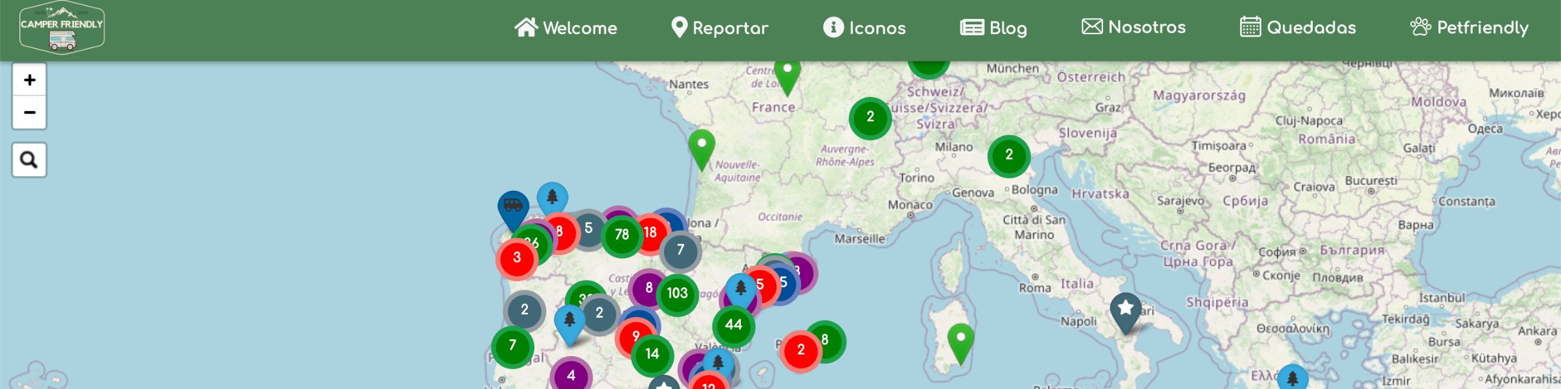Expand the red cluster numbered 18

tap(650, 232)
